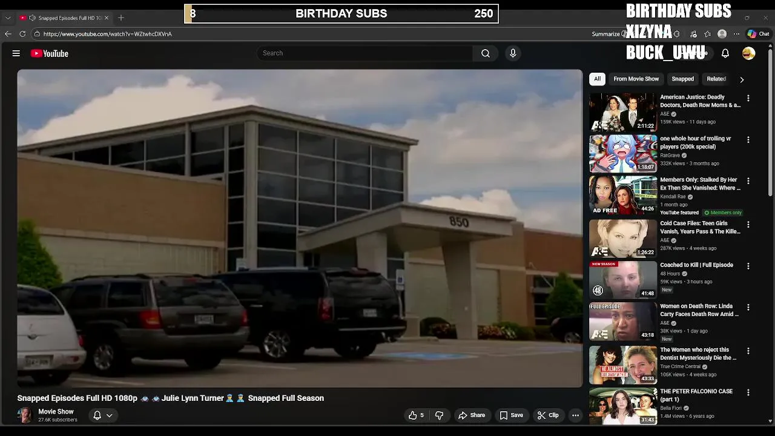
Task: Open browser settings and more menu
Action: pyautogui.click(x=736, y=34)
